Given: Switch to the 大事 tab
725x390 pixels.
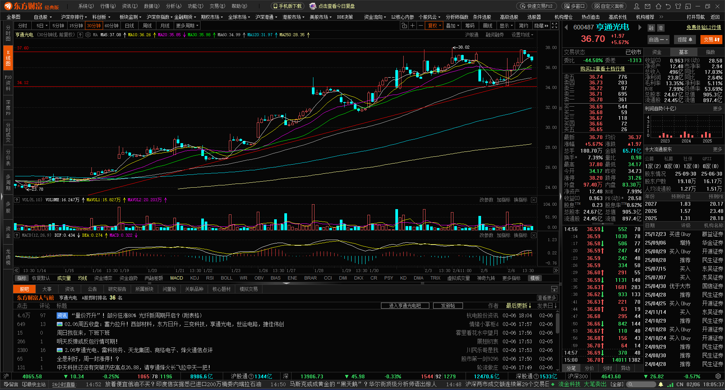Looking at the screenshot, I should pyautogui.click(x=47, y=289).
